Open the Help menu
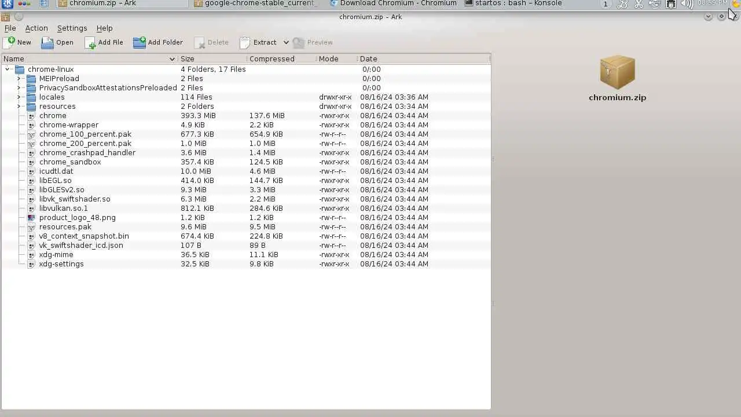The image size is (741, 417). point(104,28)
